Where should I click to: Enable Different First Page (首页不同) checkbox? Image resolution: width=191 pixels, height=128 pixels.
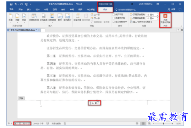coord(114,14)
